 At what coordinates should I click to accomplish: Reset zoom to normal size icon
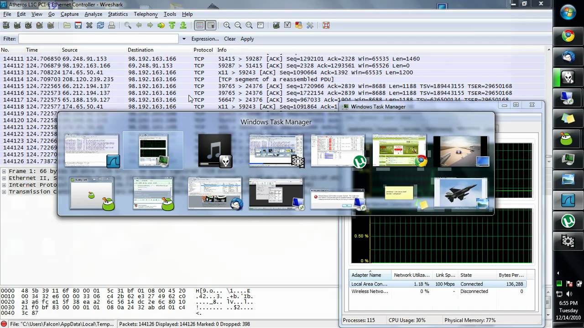[249, 26]
